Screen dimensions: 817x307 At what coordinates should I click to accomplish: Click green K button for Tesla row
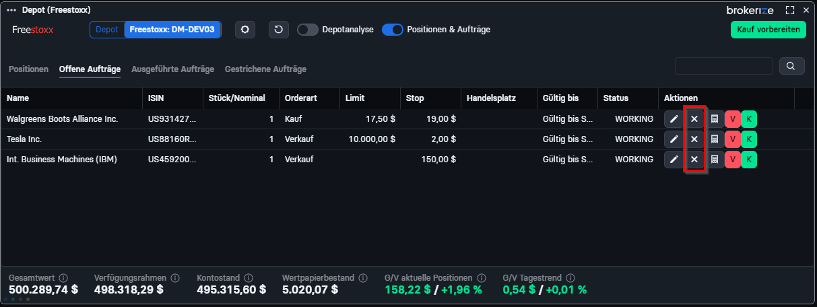[x=749, y=139]
